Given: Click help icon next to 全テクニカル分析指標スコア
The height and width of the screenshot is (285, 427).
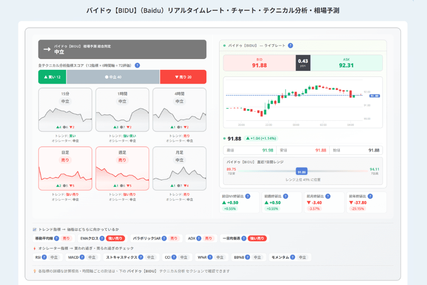Looking at the screenshot, I should click(137, 66).
